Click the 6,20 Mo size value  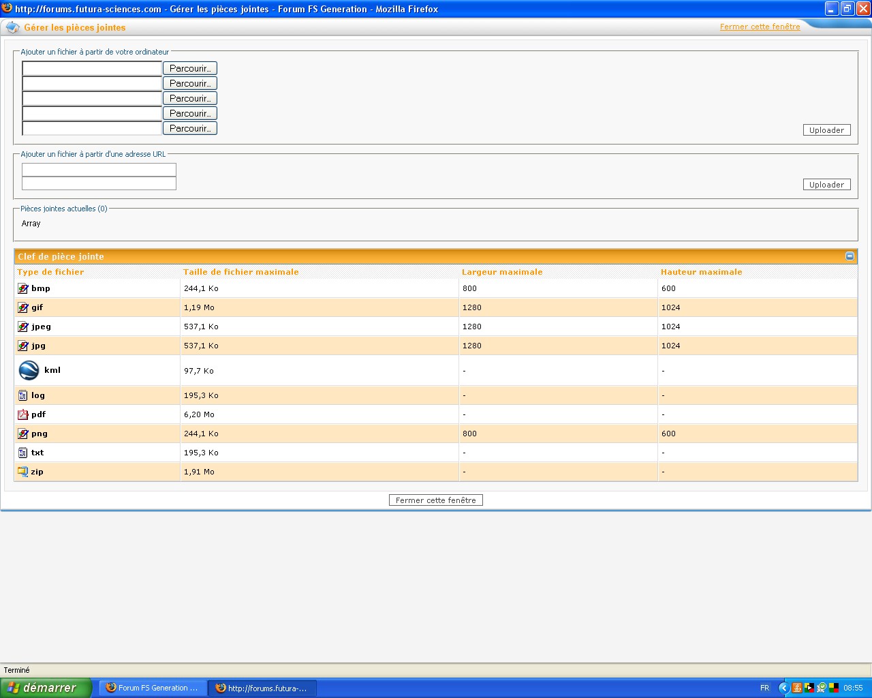point(199,414)
